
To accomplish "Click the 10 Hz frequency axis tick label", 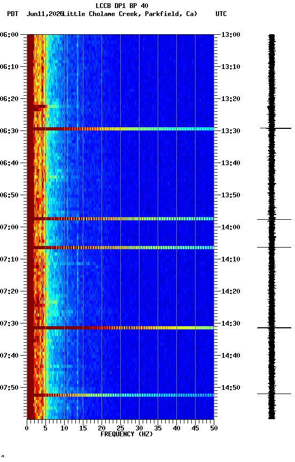I will [x=64, y=428].
